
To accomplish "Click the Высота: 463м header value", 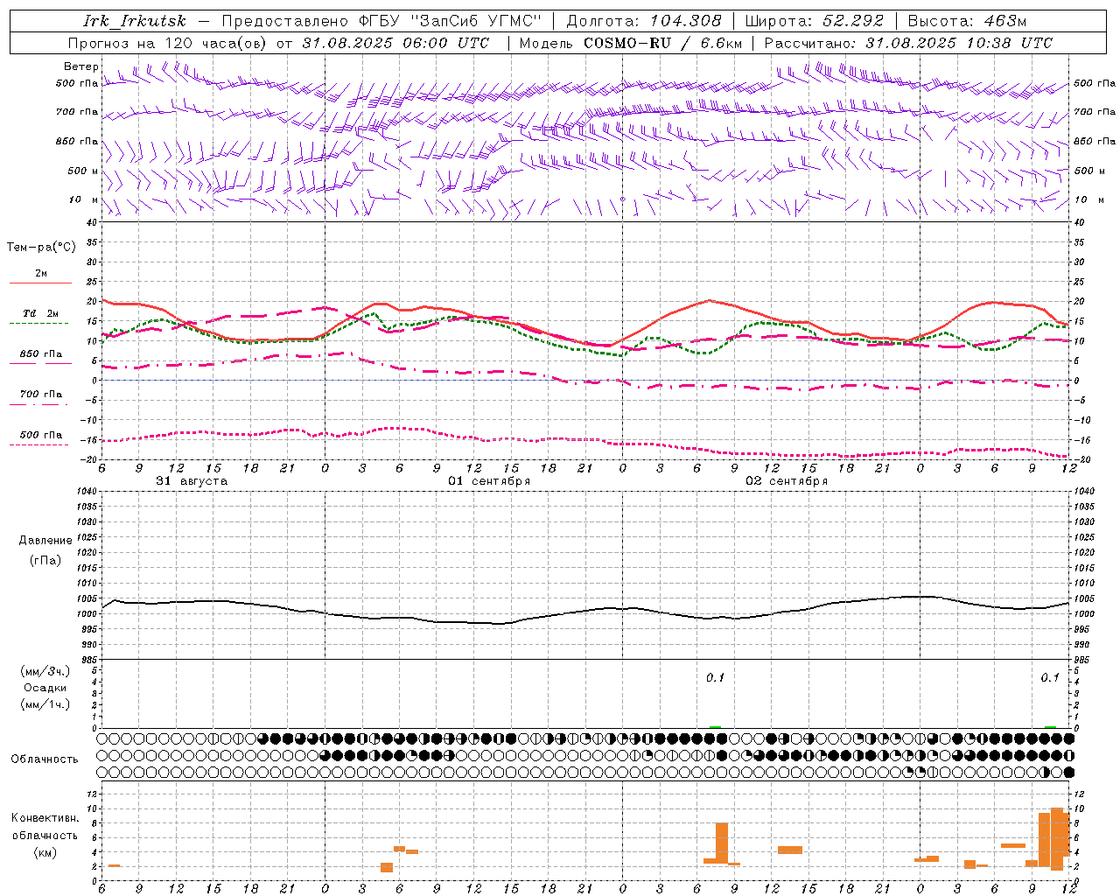I will point(967,21).
